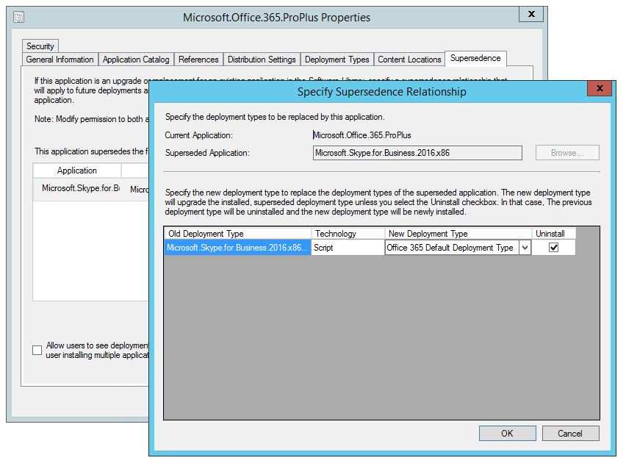Screen dimensions: 626x466
Task: Confirm with the OK button
Action: click(x=508, y=433)
